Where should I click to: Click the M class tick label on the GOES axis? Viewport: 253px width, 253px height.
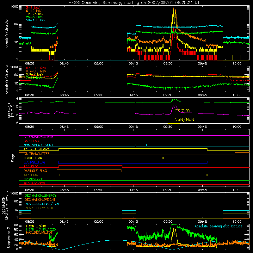(17, 99)
